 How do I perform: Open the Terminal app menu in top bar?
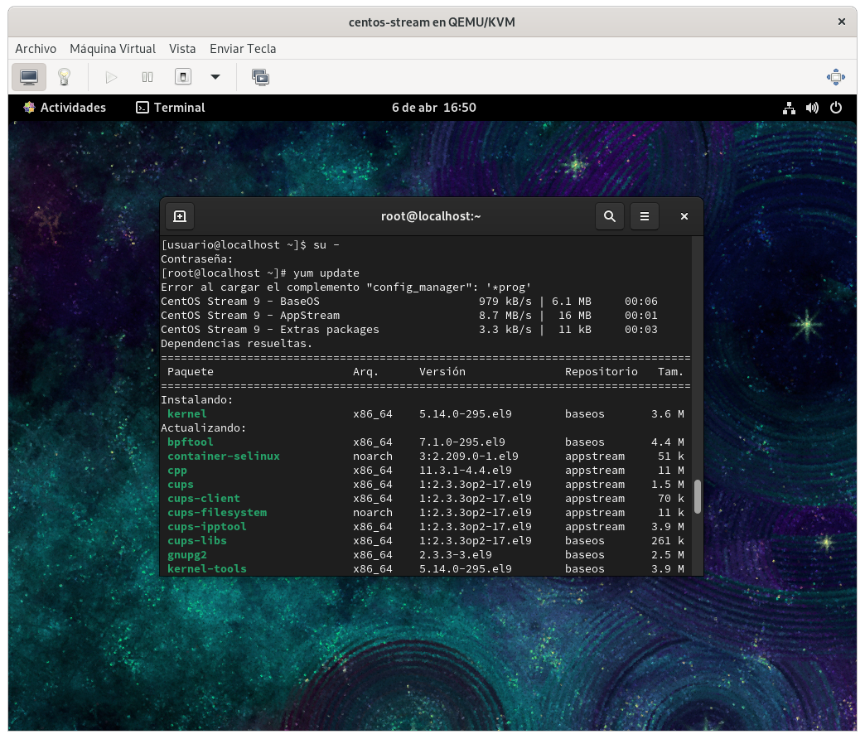(x=171, y=108)
